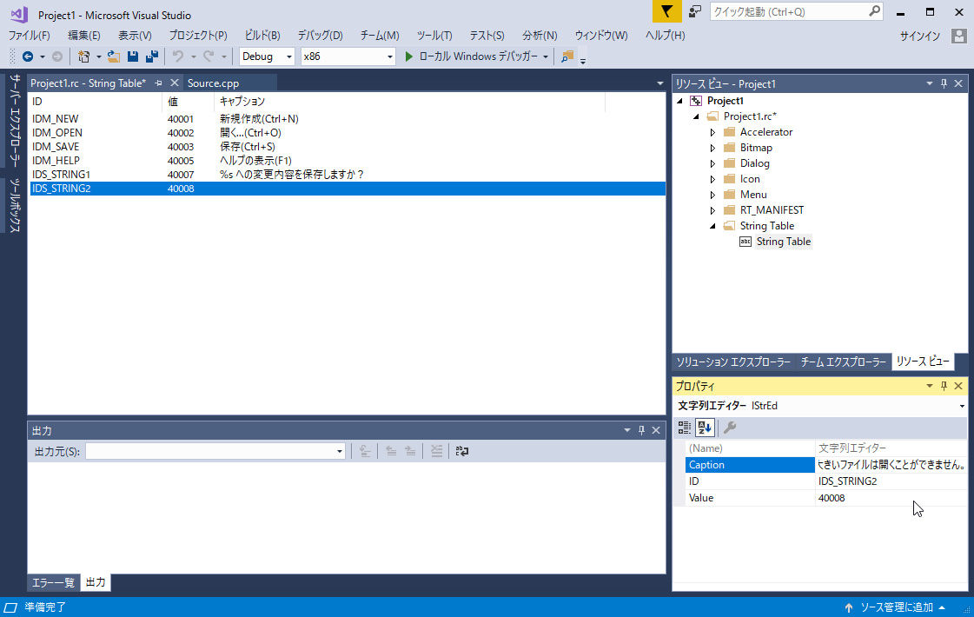This screenshot has width=974, height=617.
Task: Click the New Project toolbar icon
Action: click(84, 56)
